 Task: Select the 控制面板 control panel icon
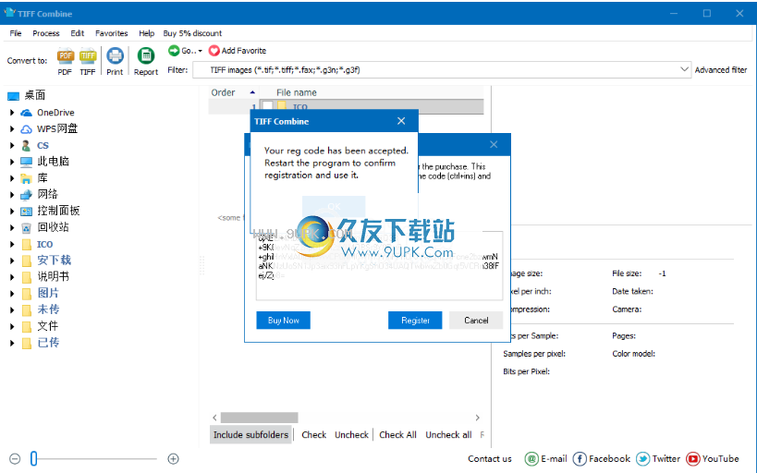(x=26, y=211)
